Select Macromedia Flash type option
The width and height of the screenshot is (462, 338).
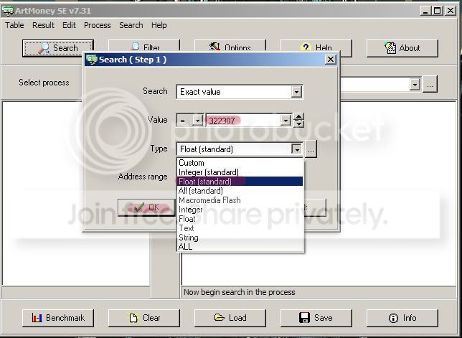(x=240, y=200)
